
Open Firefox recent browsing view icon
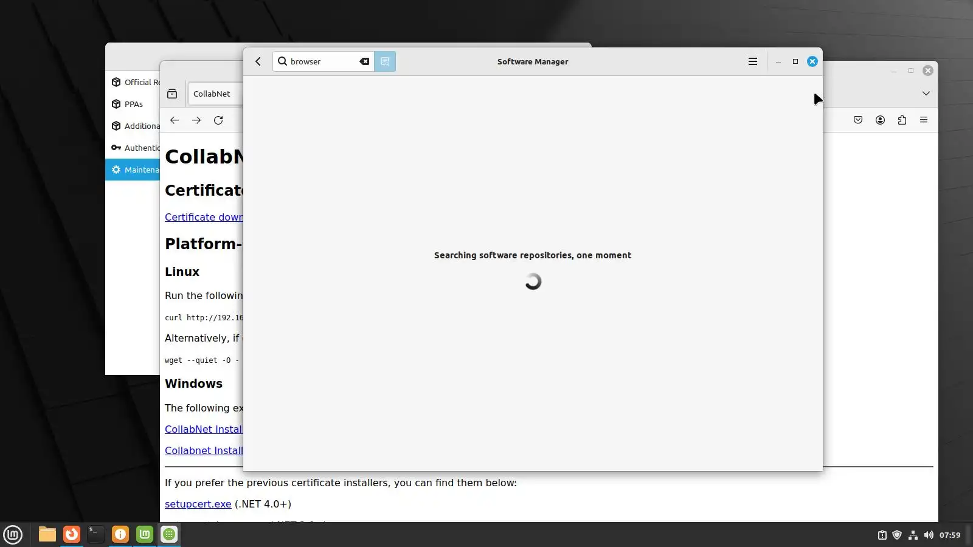tap(172, 94)
